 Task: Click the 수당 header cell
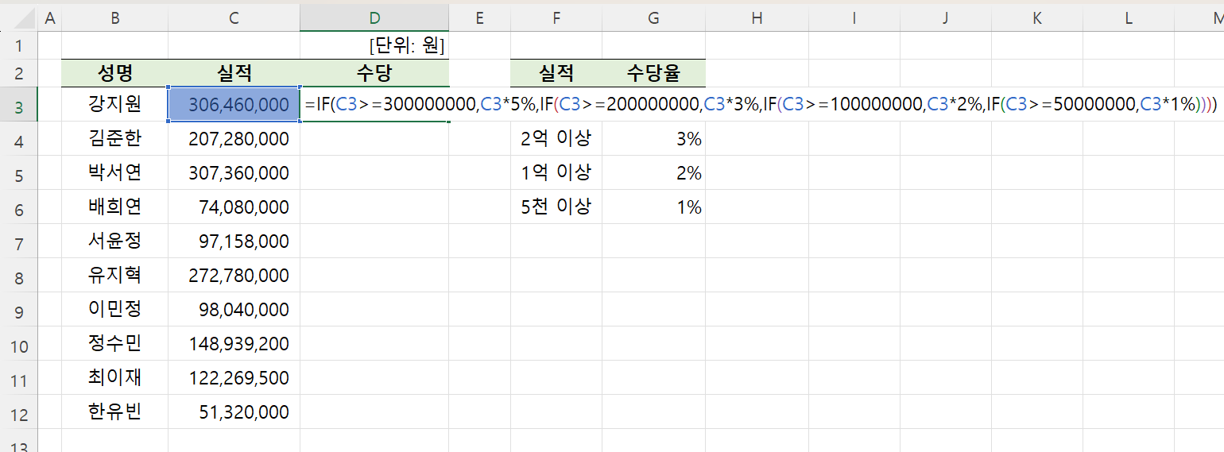point(374,73)
